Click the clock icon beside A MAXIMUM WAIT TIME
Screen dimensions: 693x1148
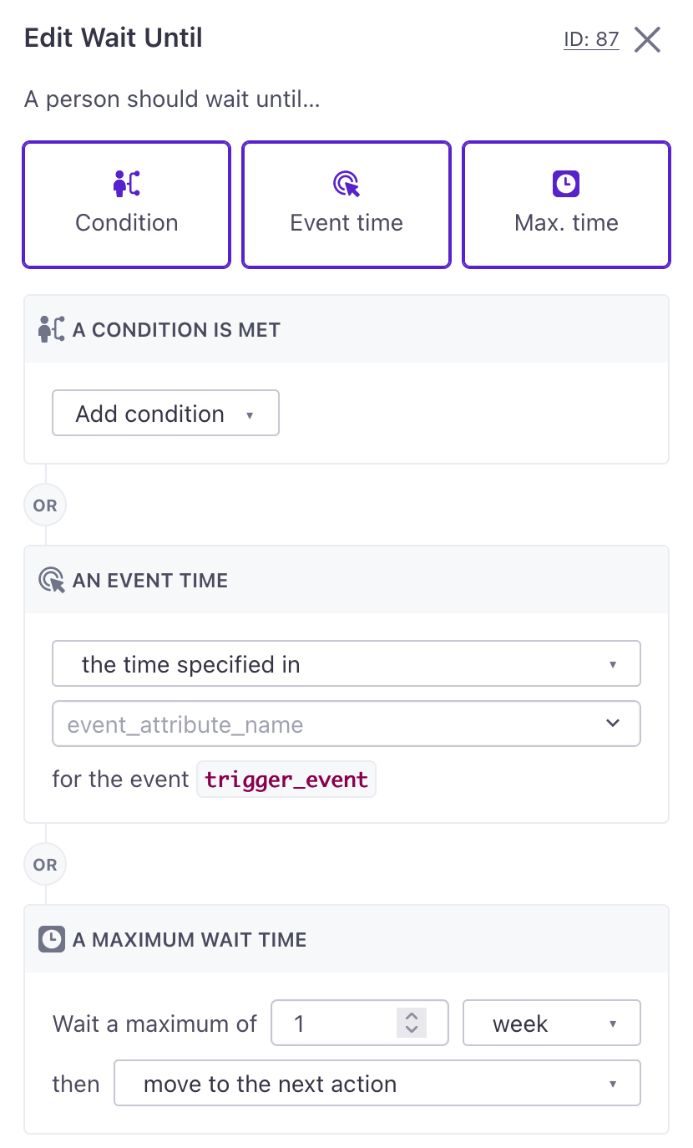pyautogui.click(x=52, y=939)
